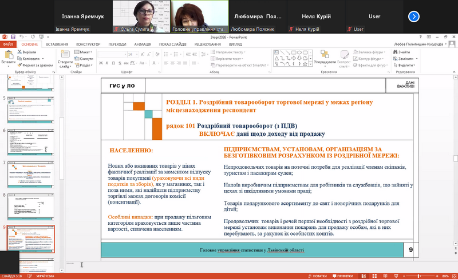Choose the triangle shape in the shapes gallery
Image resolution: width=458 pixels, height=279 pixels.
pos(277,58)
